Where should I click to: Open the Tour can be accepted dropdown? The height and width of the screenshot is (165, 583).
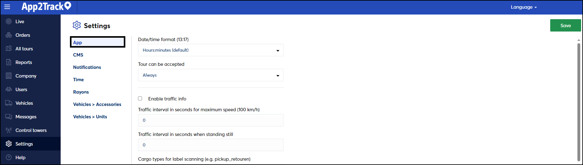point(211,75)
